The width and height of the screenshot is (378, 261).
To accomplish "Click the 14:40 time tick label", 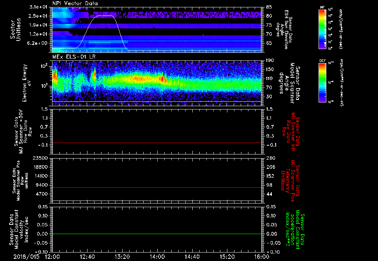I will tap(192, 257).
